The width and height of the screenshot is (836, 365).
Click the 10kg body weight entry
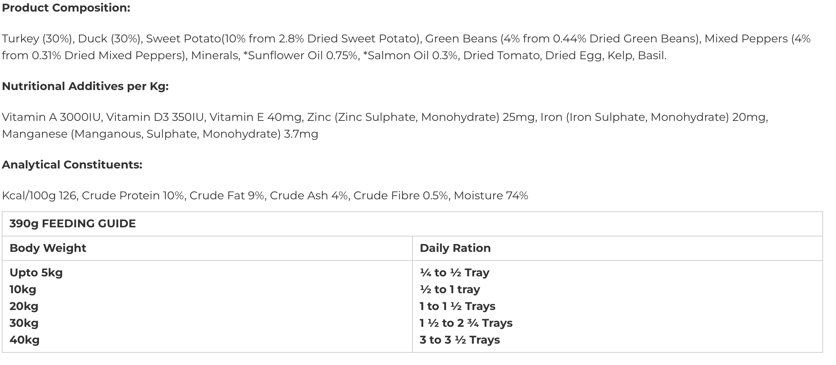23,289
